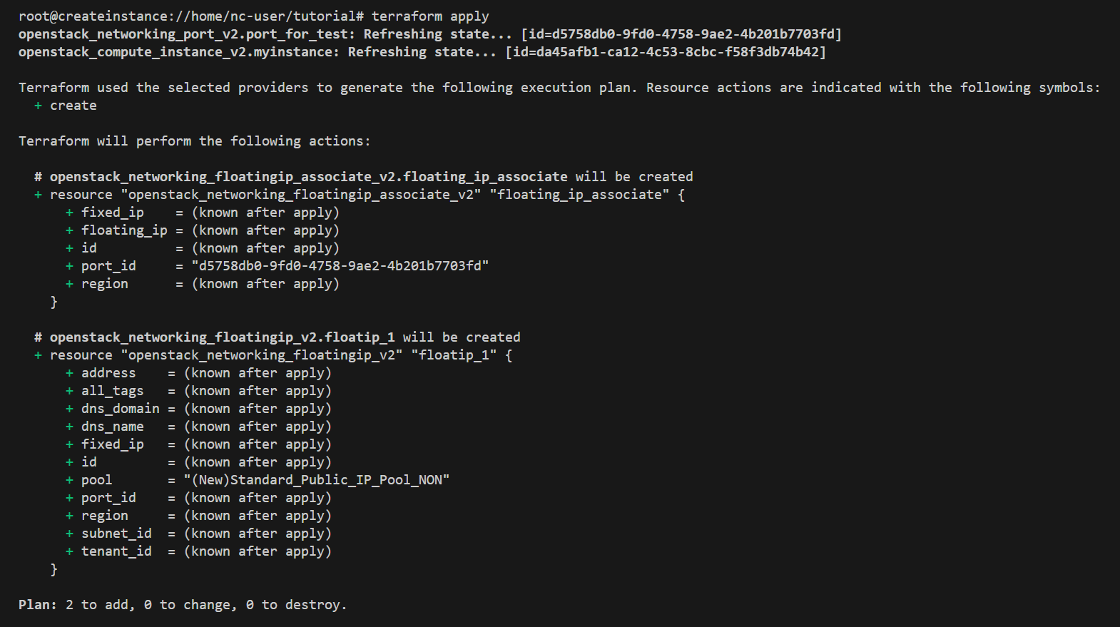The height and width of the screenshot is (627, 1120).
Task: Click the closing brace of floatip_1 block
Action: point(54,569)
